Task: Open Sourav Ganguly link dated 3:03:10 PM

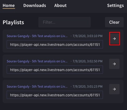Action: pyautogui.click(x=37, y=36)
